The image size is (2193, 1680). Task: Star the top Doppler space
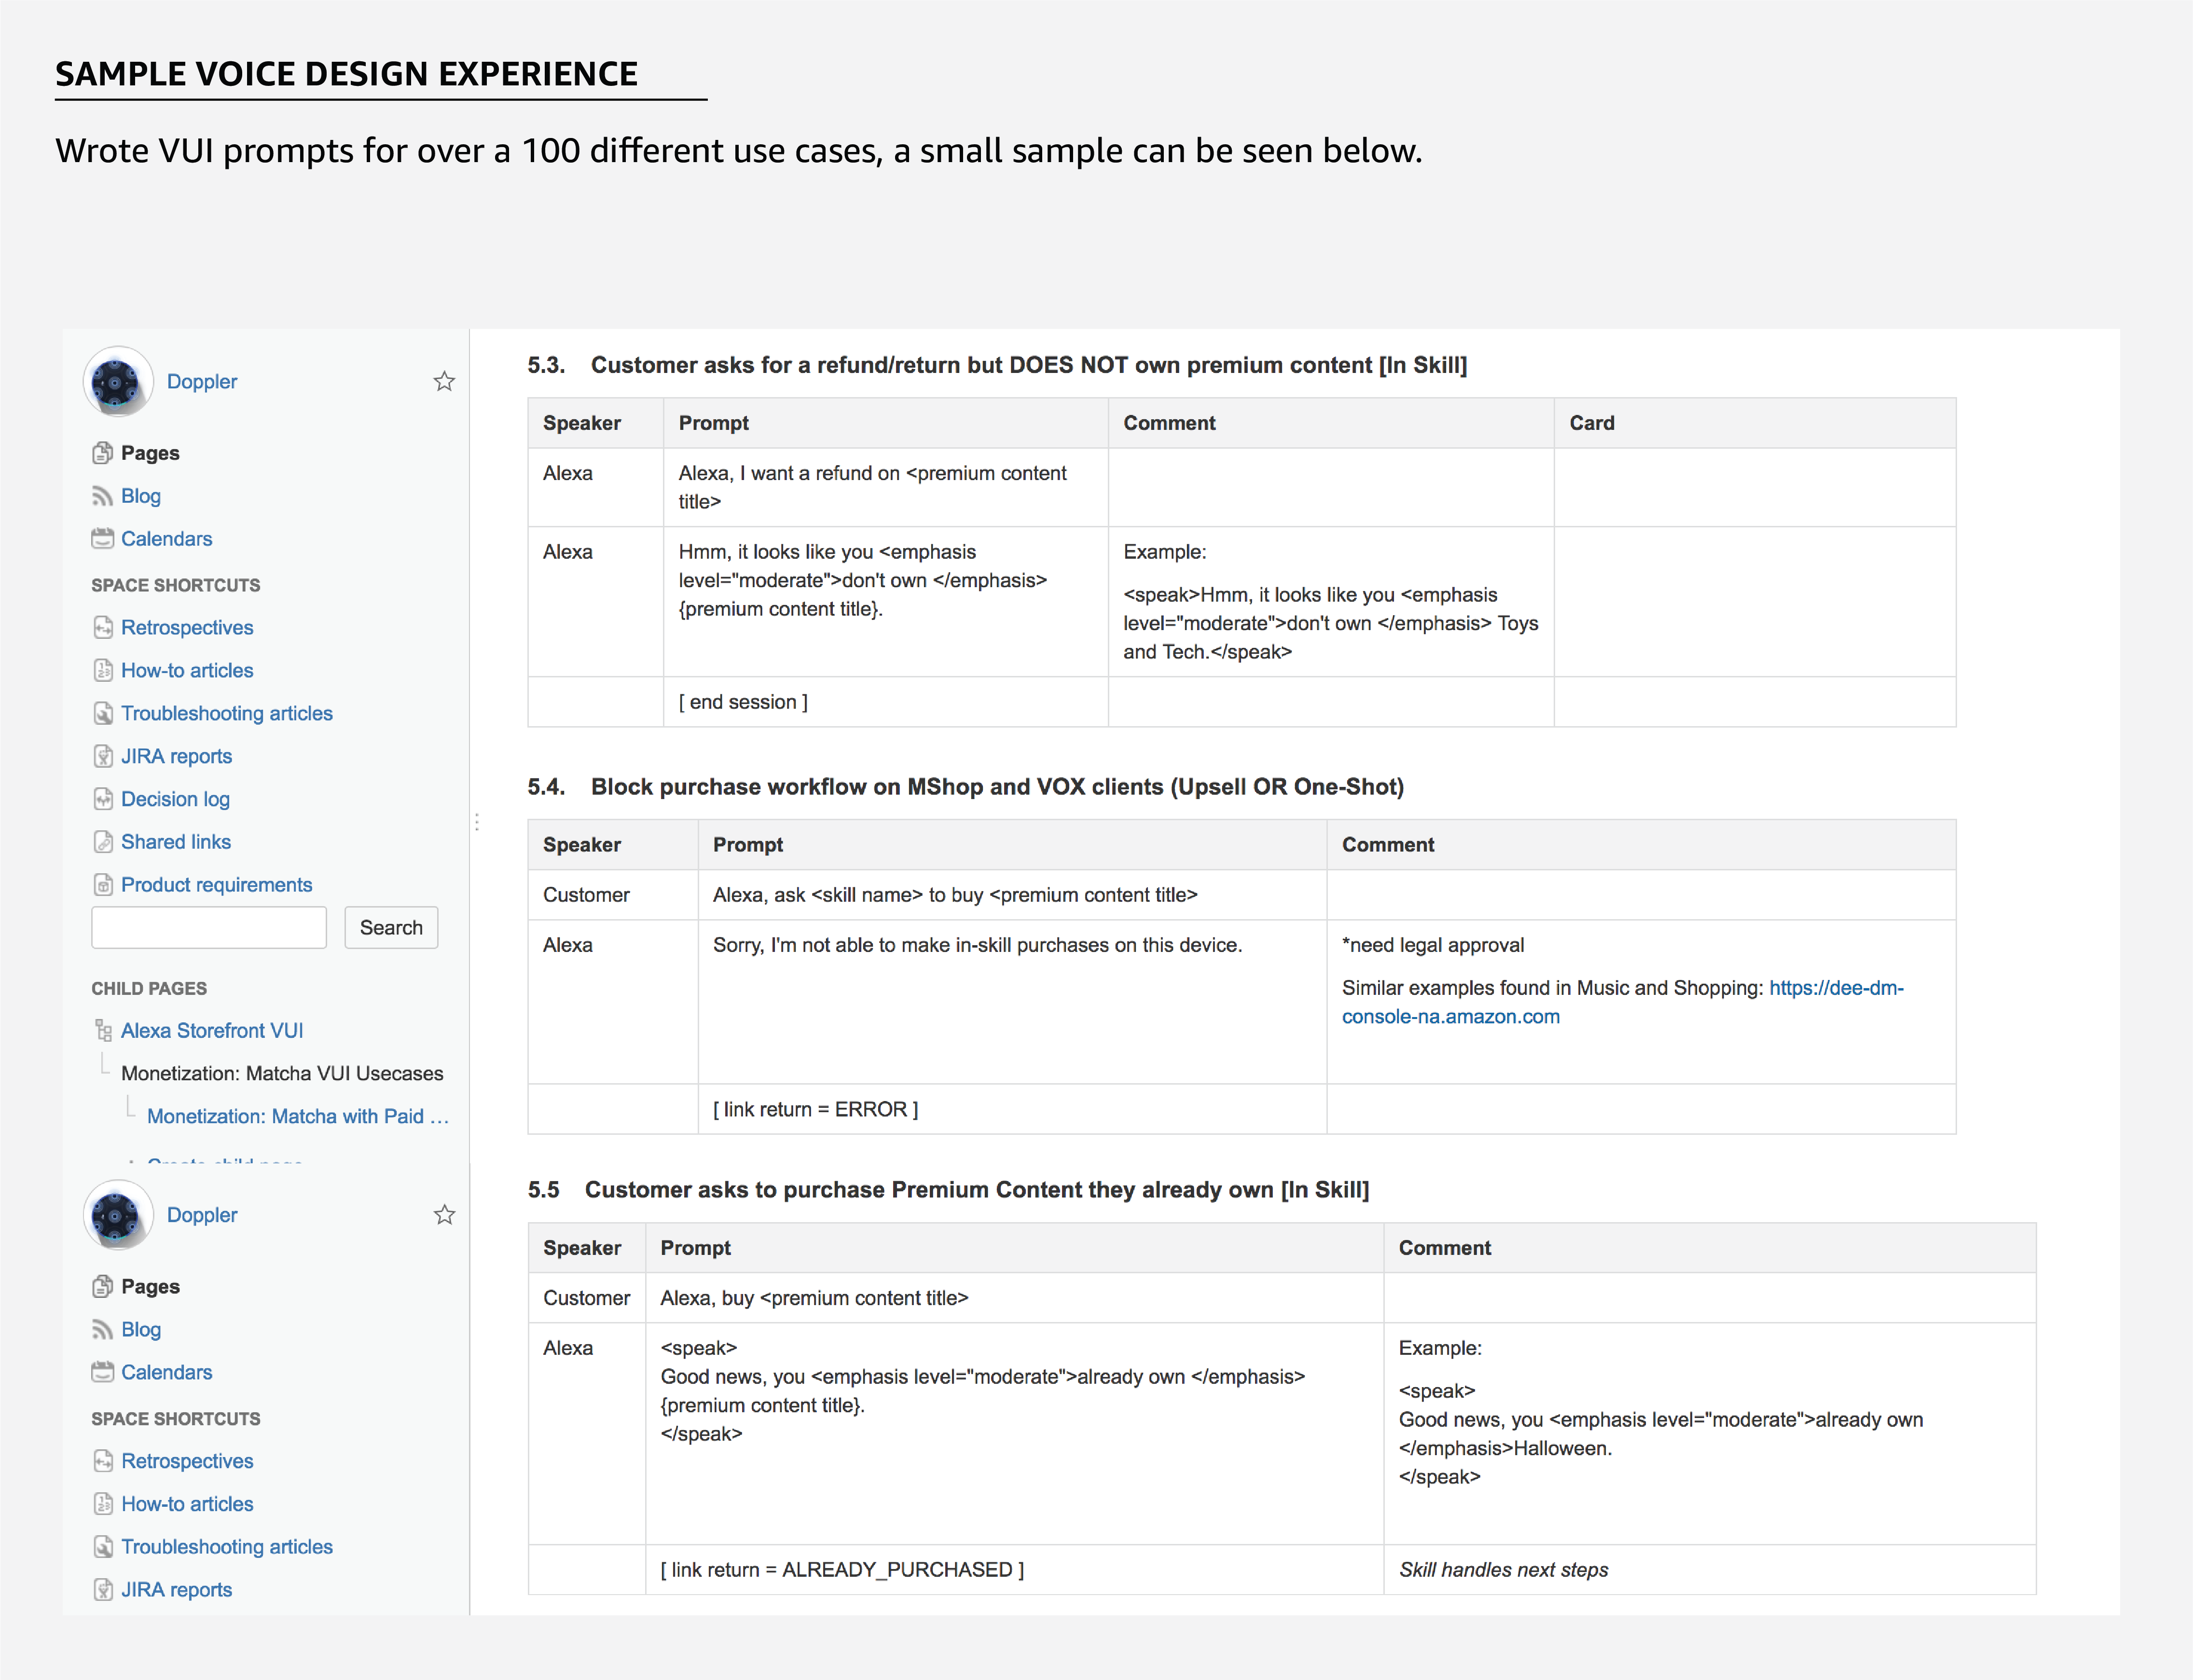[444, 381]
